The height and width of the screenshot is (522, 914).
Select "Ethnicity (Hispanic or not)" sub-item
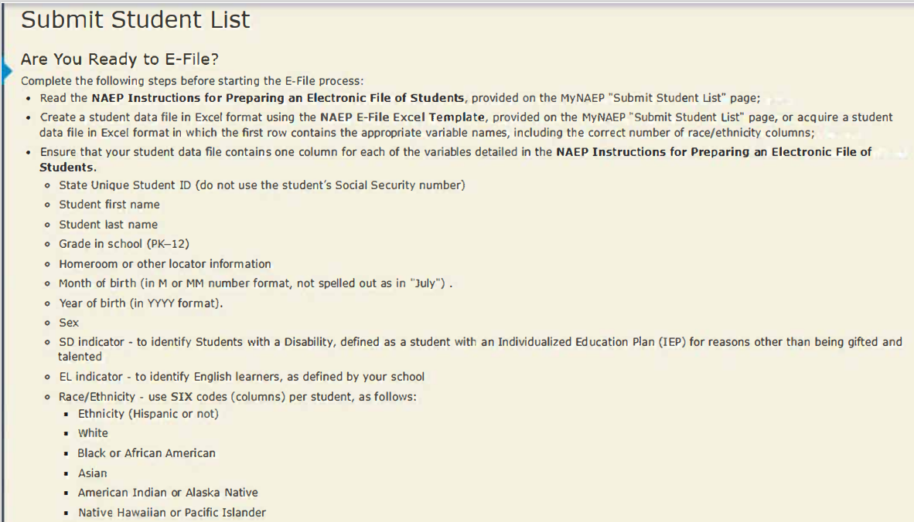148,414
